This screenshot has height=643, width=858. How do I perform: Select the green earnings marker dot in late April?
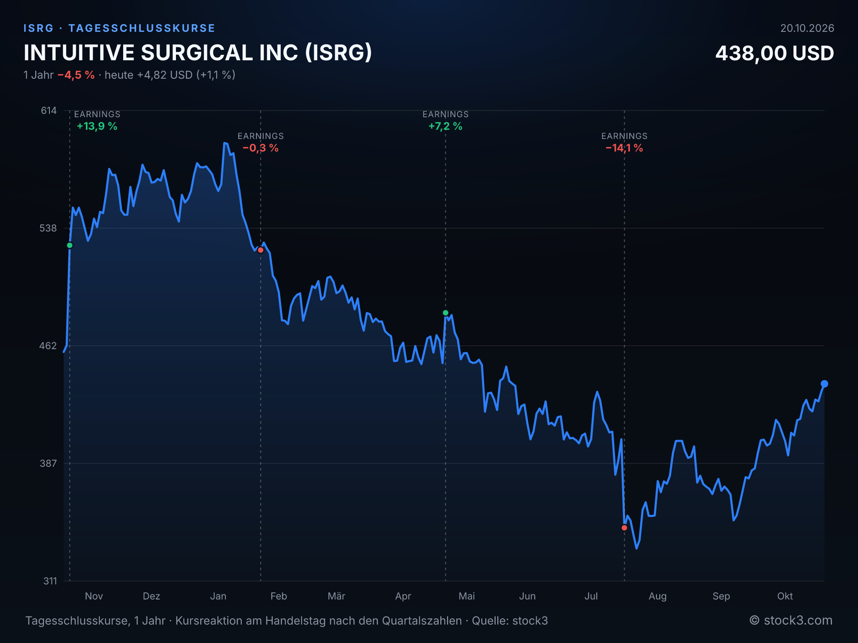click(445, 313)
